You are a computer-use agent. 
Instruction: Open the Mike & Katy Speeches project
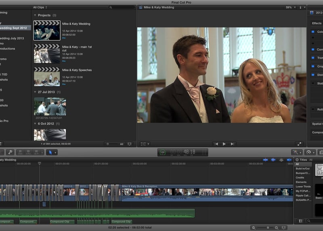(x=46, y=76)
